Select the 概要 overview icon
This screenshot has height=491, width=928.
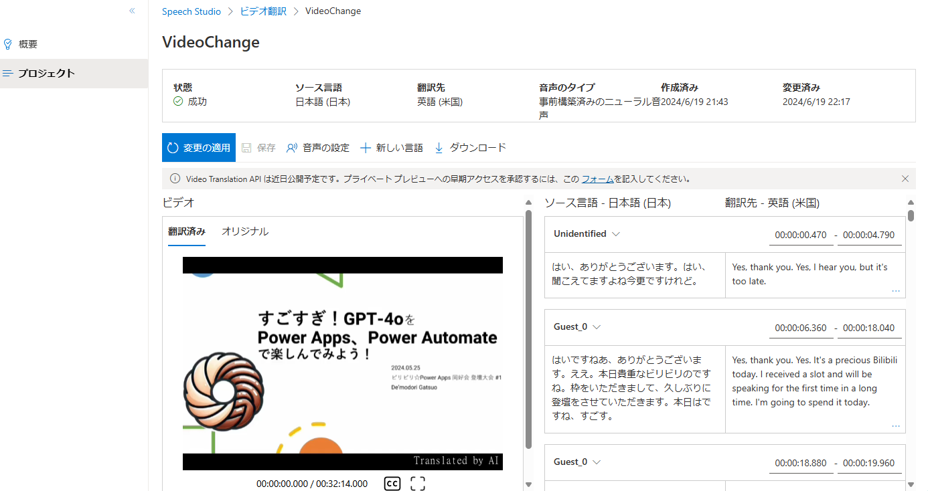pyautogui.click(x=7, y=43)
